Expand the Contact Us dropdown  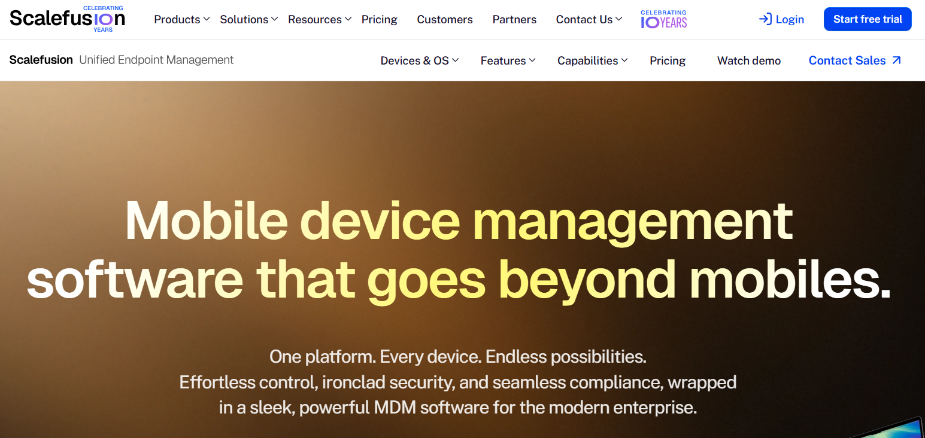589,19
